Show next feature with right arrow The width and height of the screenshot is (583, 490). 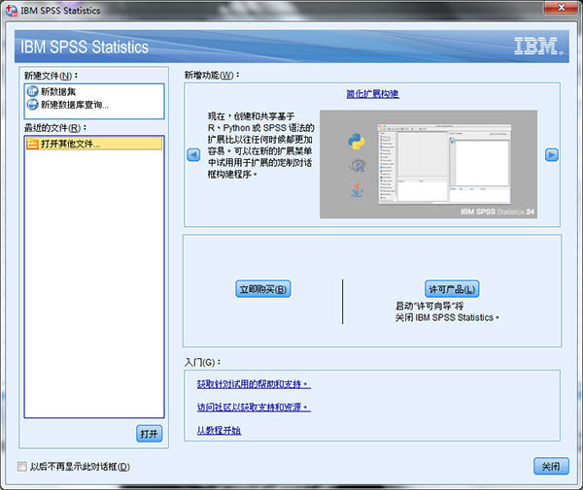point(551,154)
